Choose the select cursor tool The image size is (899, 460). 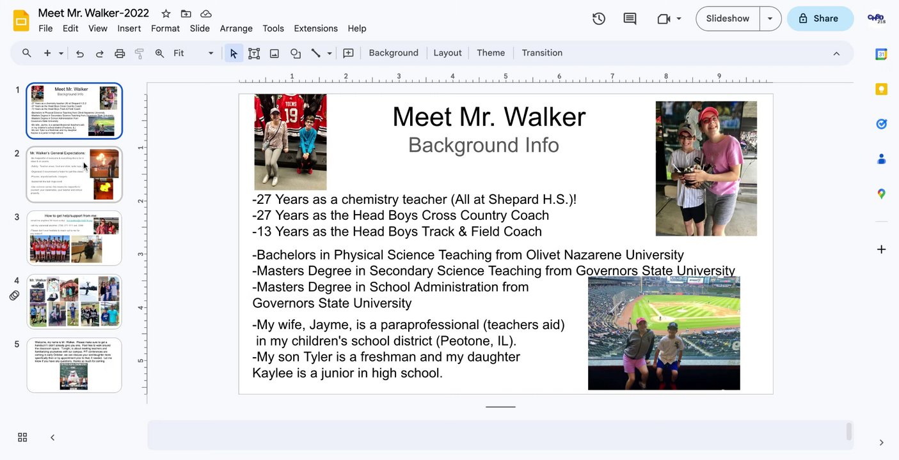tap(234, 53)
